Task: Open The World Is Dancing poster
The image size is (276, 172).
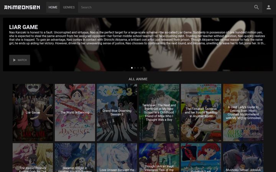Action: [x=75, y=112]
